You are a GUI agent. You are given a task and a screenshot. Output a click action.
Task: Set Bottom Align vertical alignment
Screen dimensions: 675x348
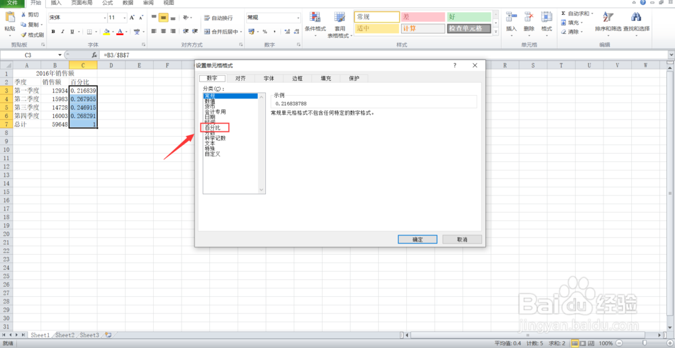pos(173,18)
